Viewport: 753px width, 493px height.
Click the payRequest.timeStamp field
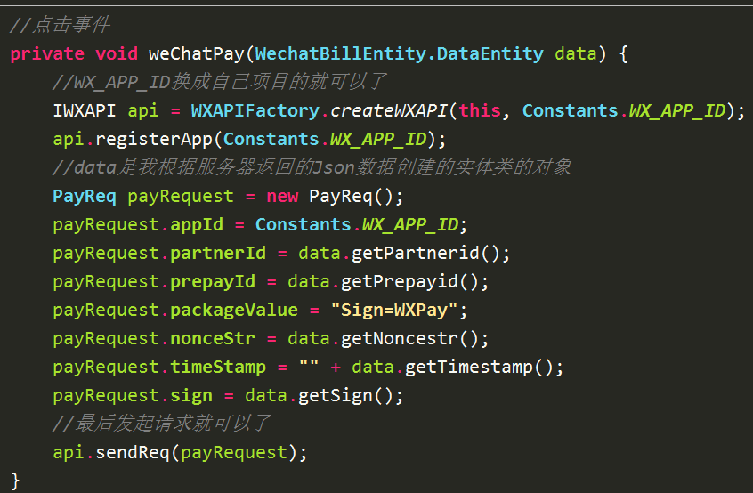[159, 368]
